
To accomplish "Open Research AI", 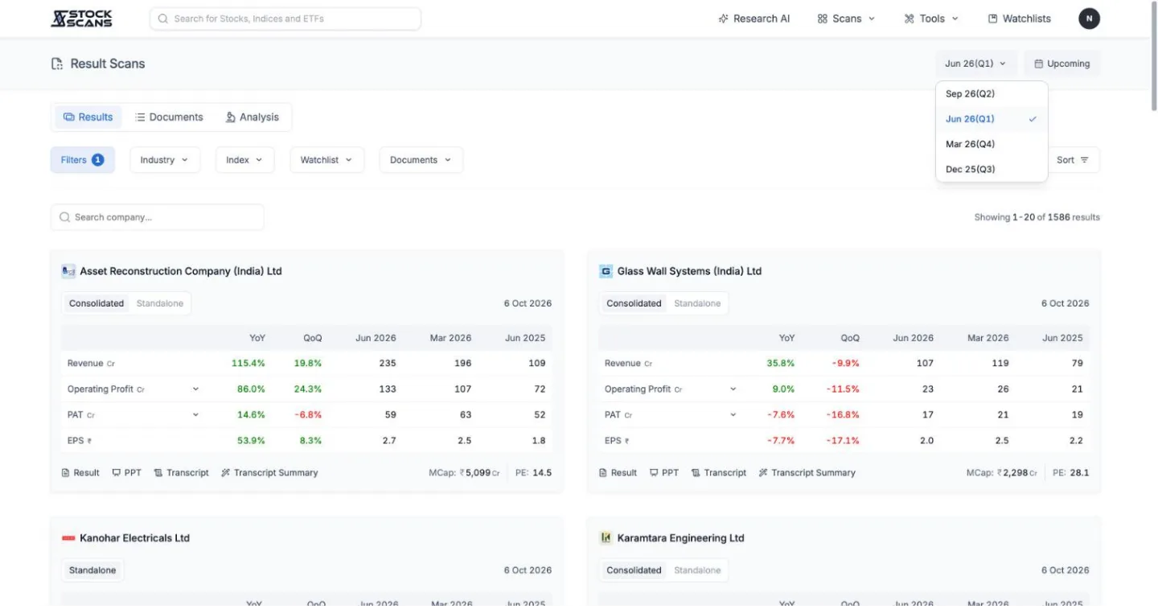I will pos(754,19).
